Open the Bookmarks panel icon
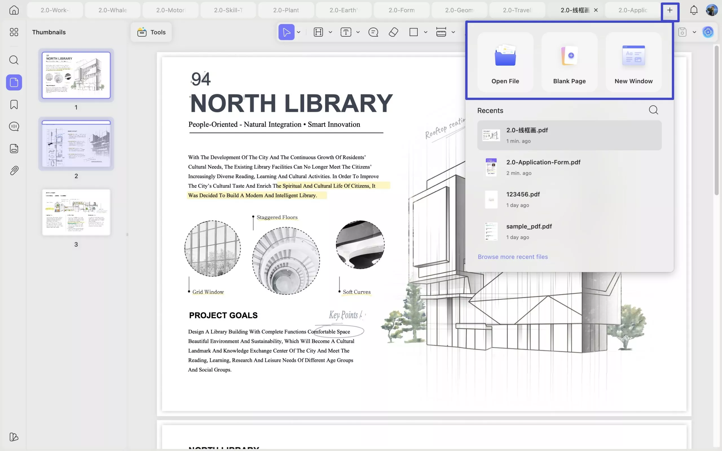The width and height of the screenshot is (722, 451). pos(14,104)
